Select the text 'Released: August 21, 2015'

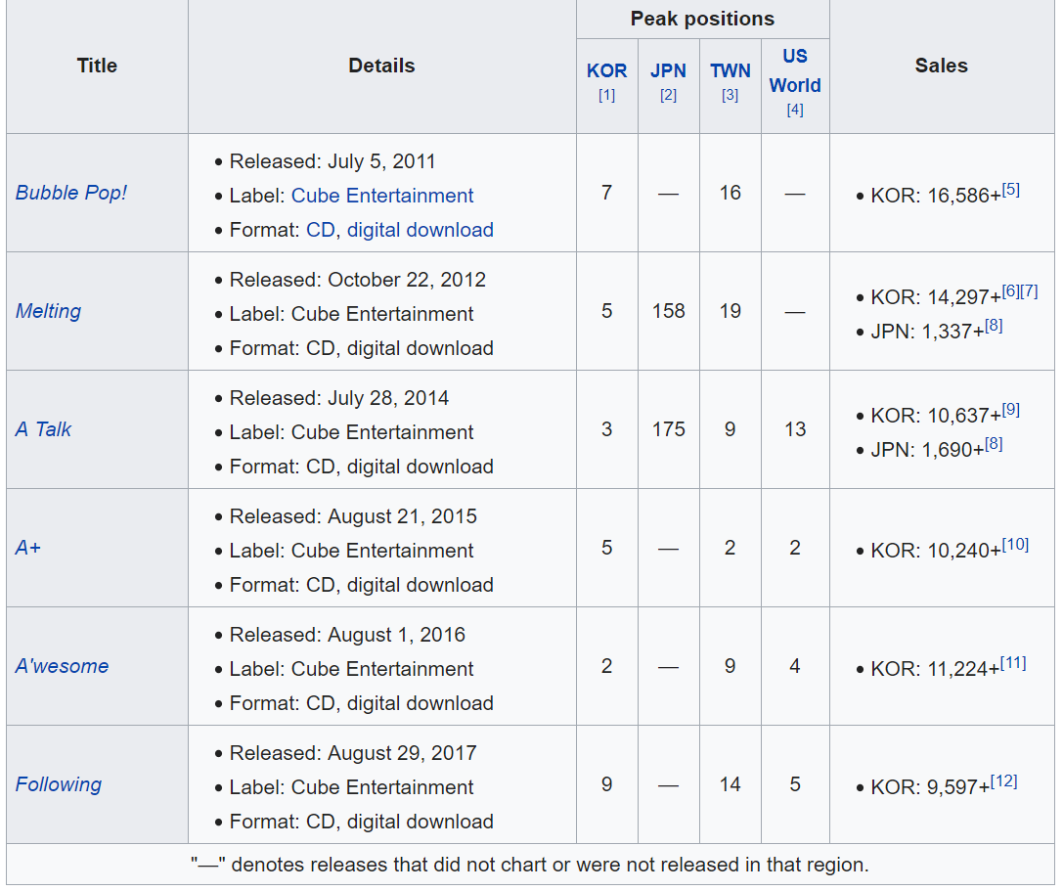[353, 516]
